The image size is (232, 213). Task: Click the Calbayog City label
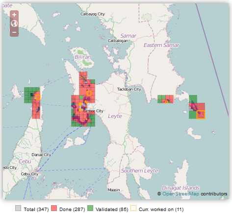tap(93, 14)
